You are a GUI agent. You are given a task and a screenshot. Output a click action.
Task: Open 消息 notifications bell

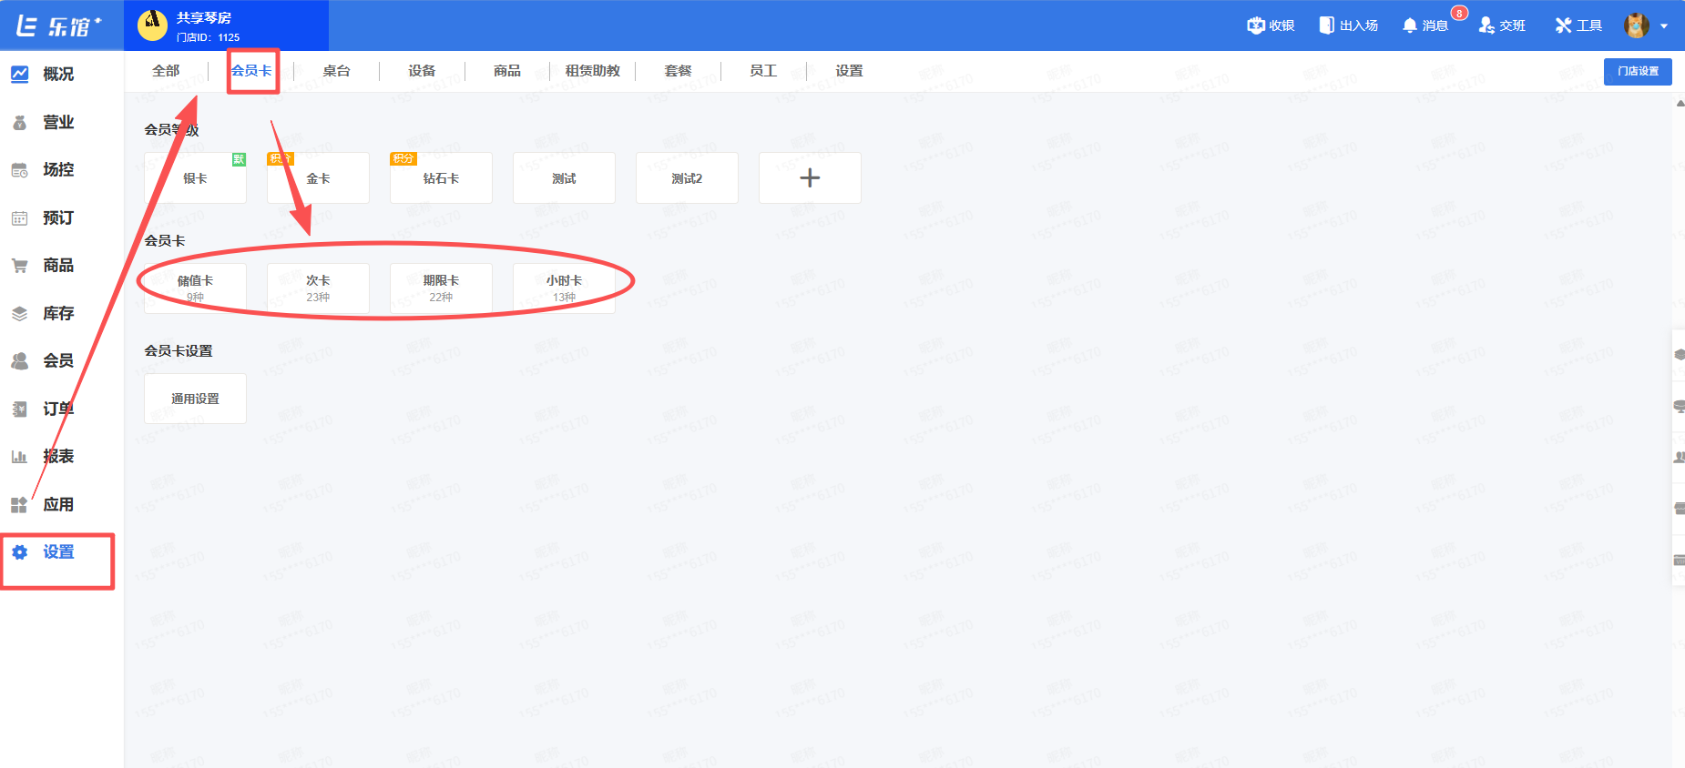(1410, 25)
